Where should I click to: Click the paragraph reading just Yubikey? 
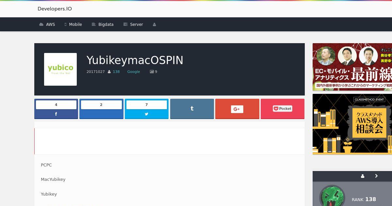point(49,194)
